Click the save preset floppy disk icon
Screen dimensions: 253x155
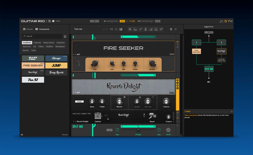(x=121, y=29)
